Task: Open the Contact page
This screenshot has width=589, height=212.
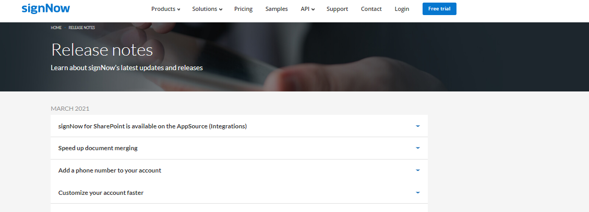Action: tap(371, 9)
